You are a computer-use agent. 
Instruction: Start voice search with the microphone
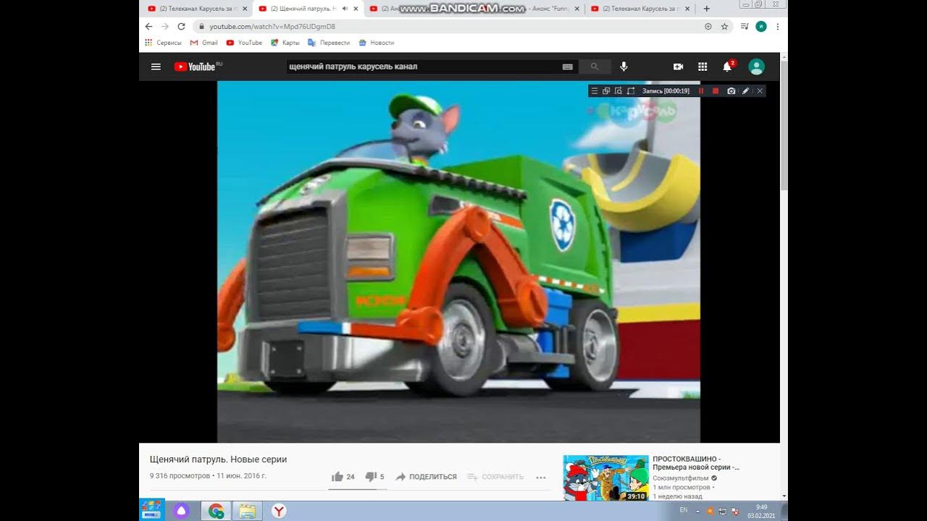[x=624, y=67]
